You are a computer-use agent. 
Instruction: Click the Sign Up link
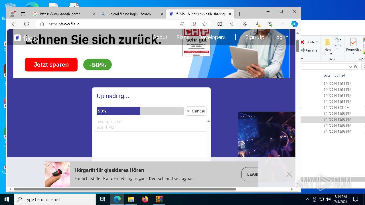tap(255, 37)
